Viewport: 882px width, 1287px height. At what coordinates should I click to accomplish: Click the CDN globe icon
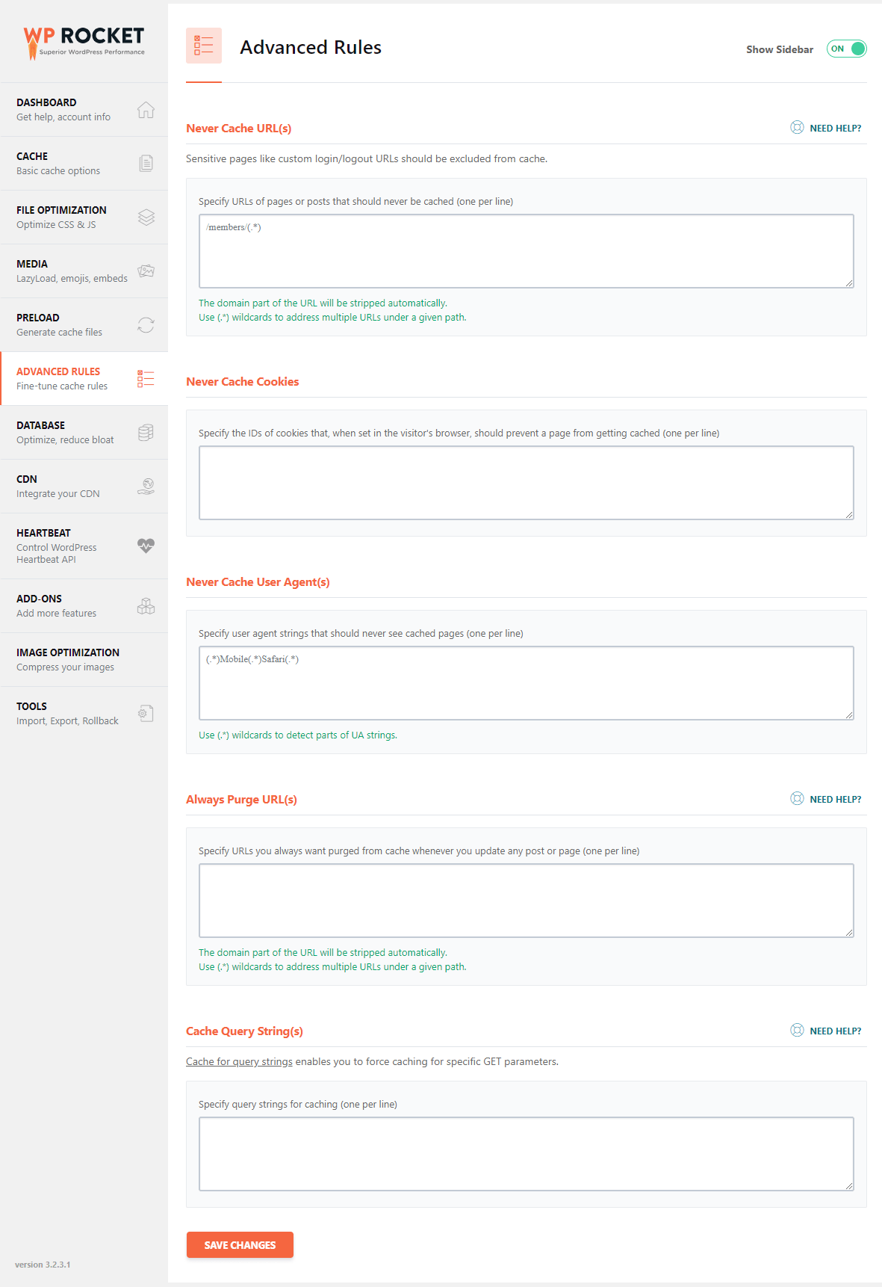pyautogui.click(x=146, y=486)
